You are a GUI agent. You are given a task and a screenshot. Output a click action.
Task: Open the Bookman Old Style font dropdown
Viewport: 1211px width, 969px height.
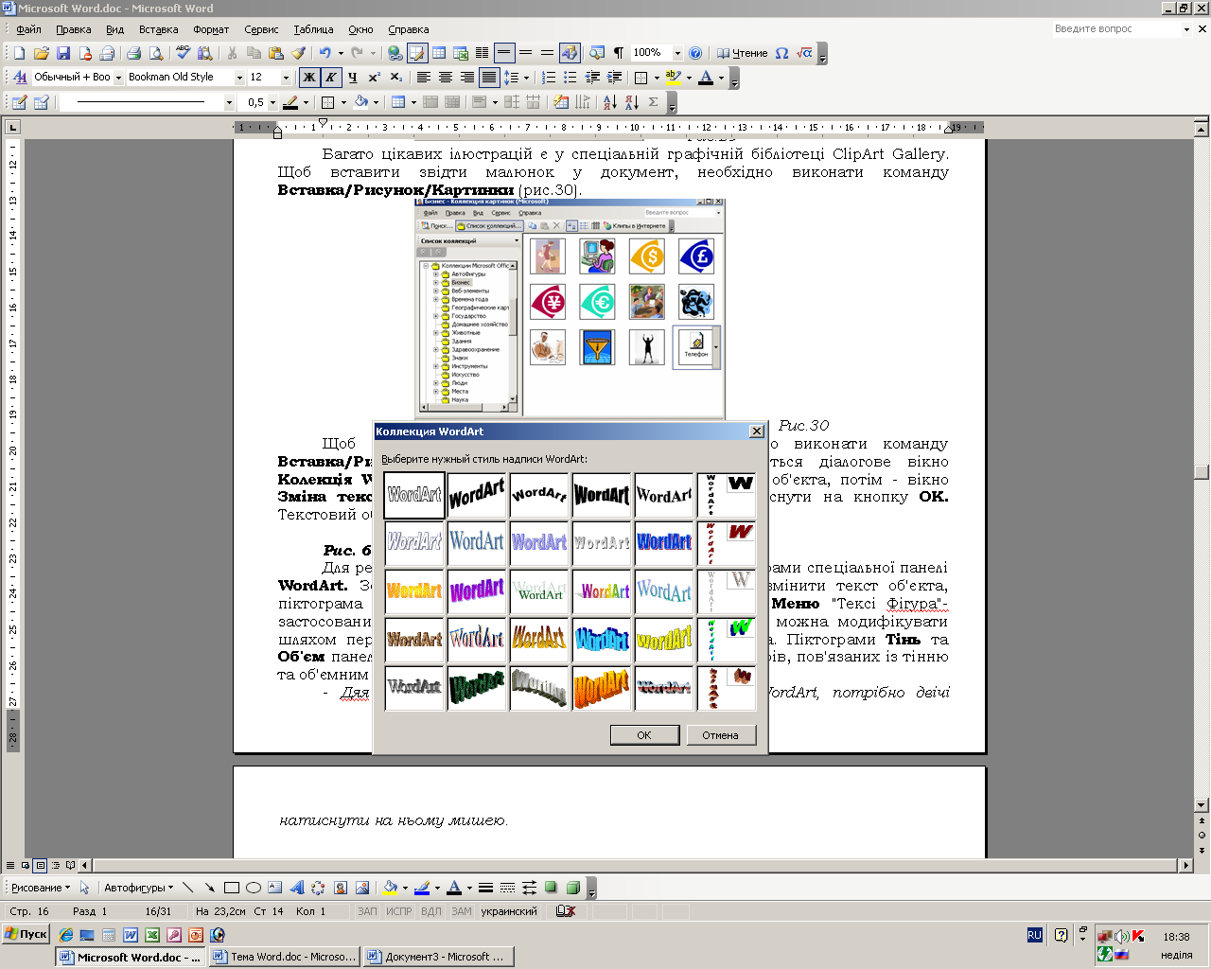(240, 78)
